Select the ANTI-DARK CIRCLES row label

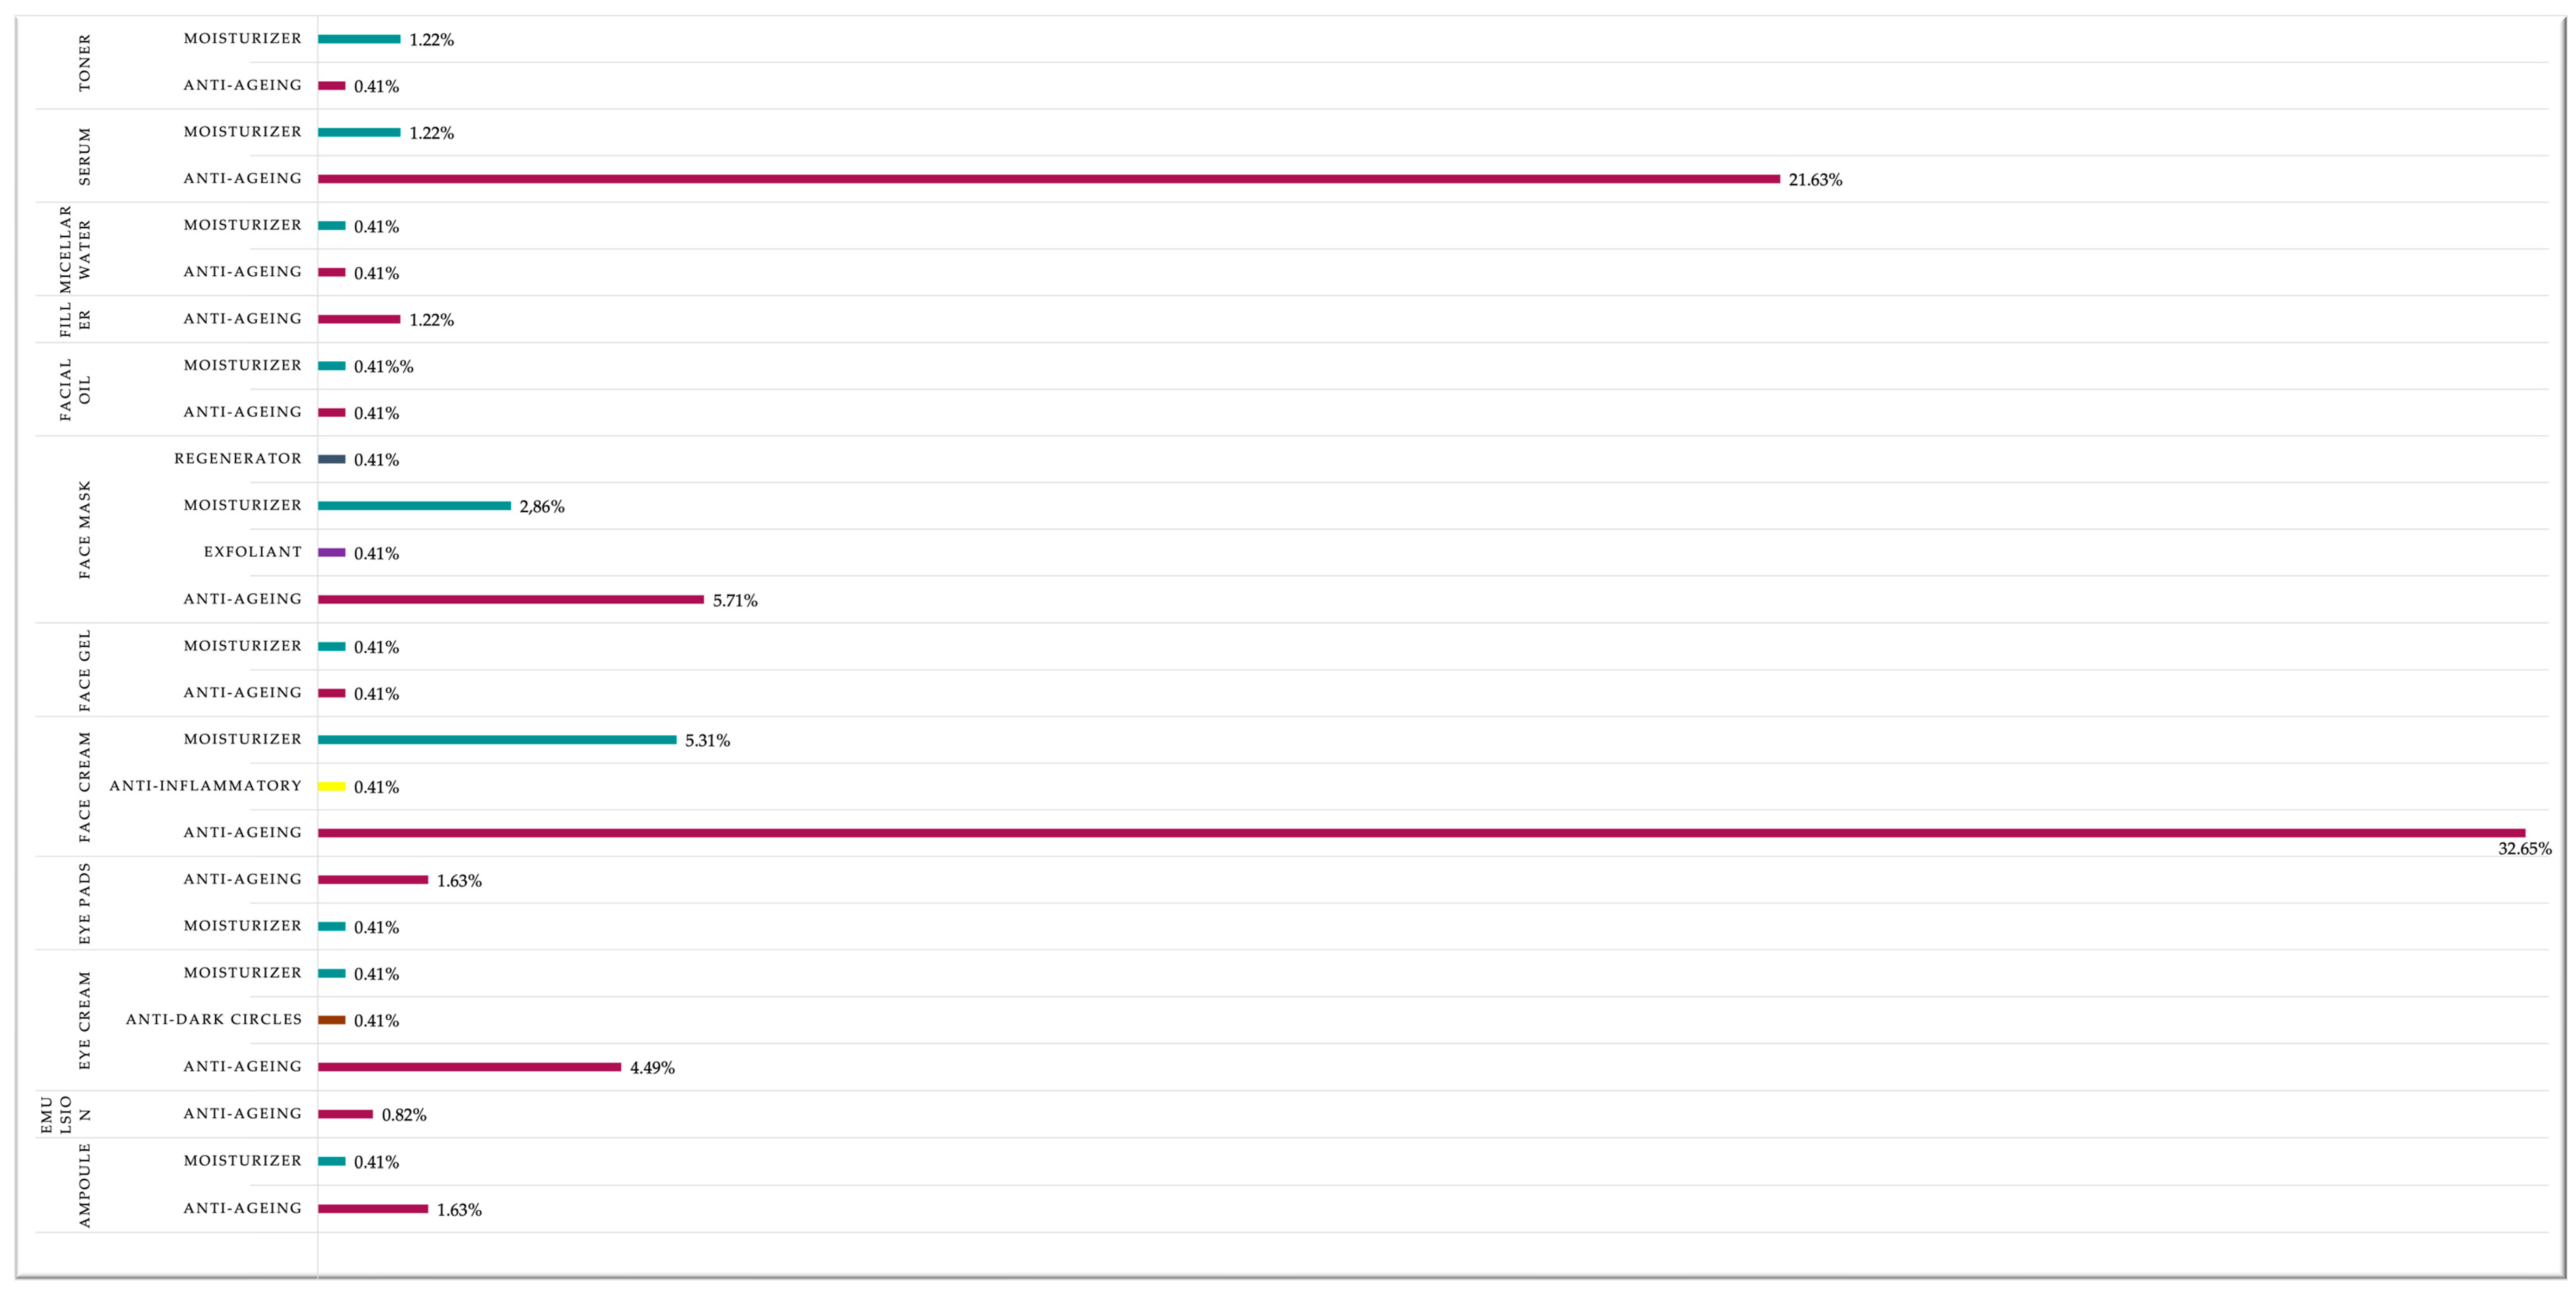click(213, 1019)
